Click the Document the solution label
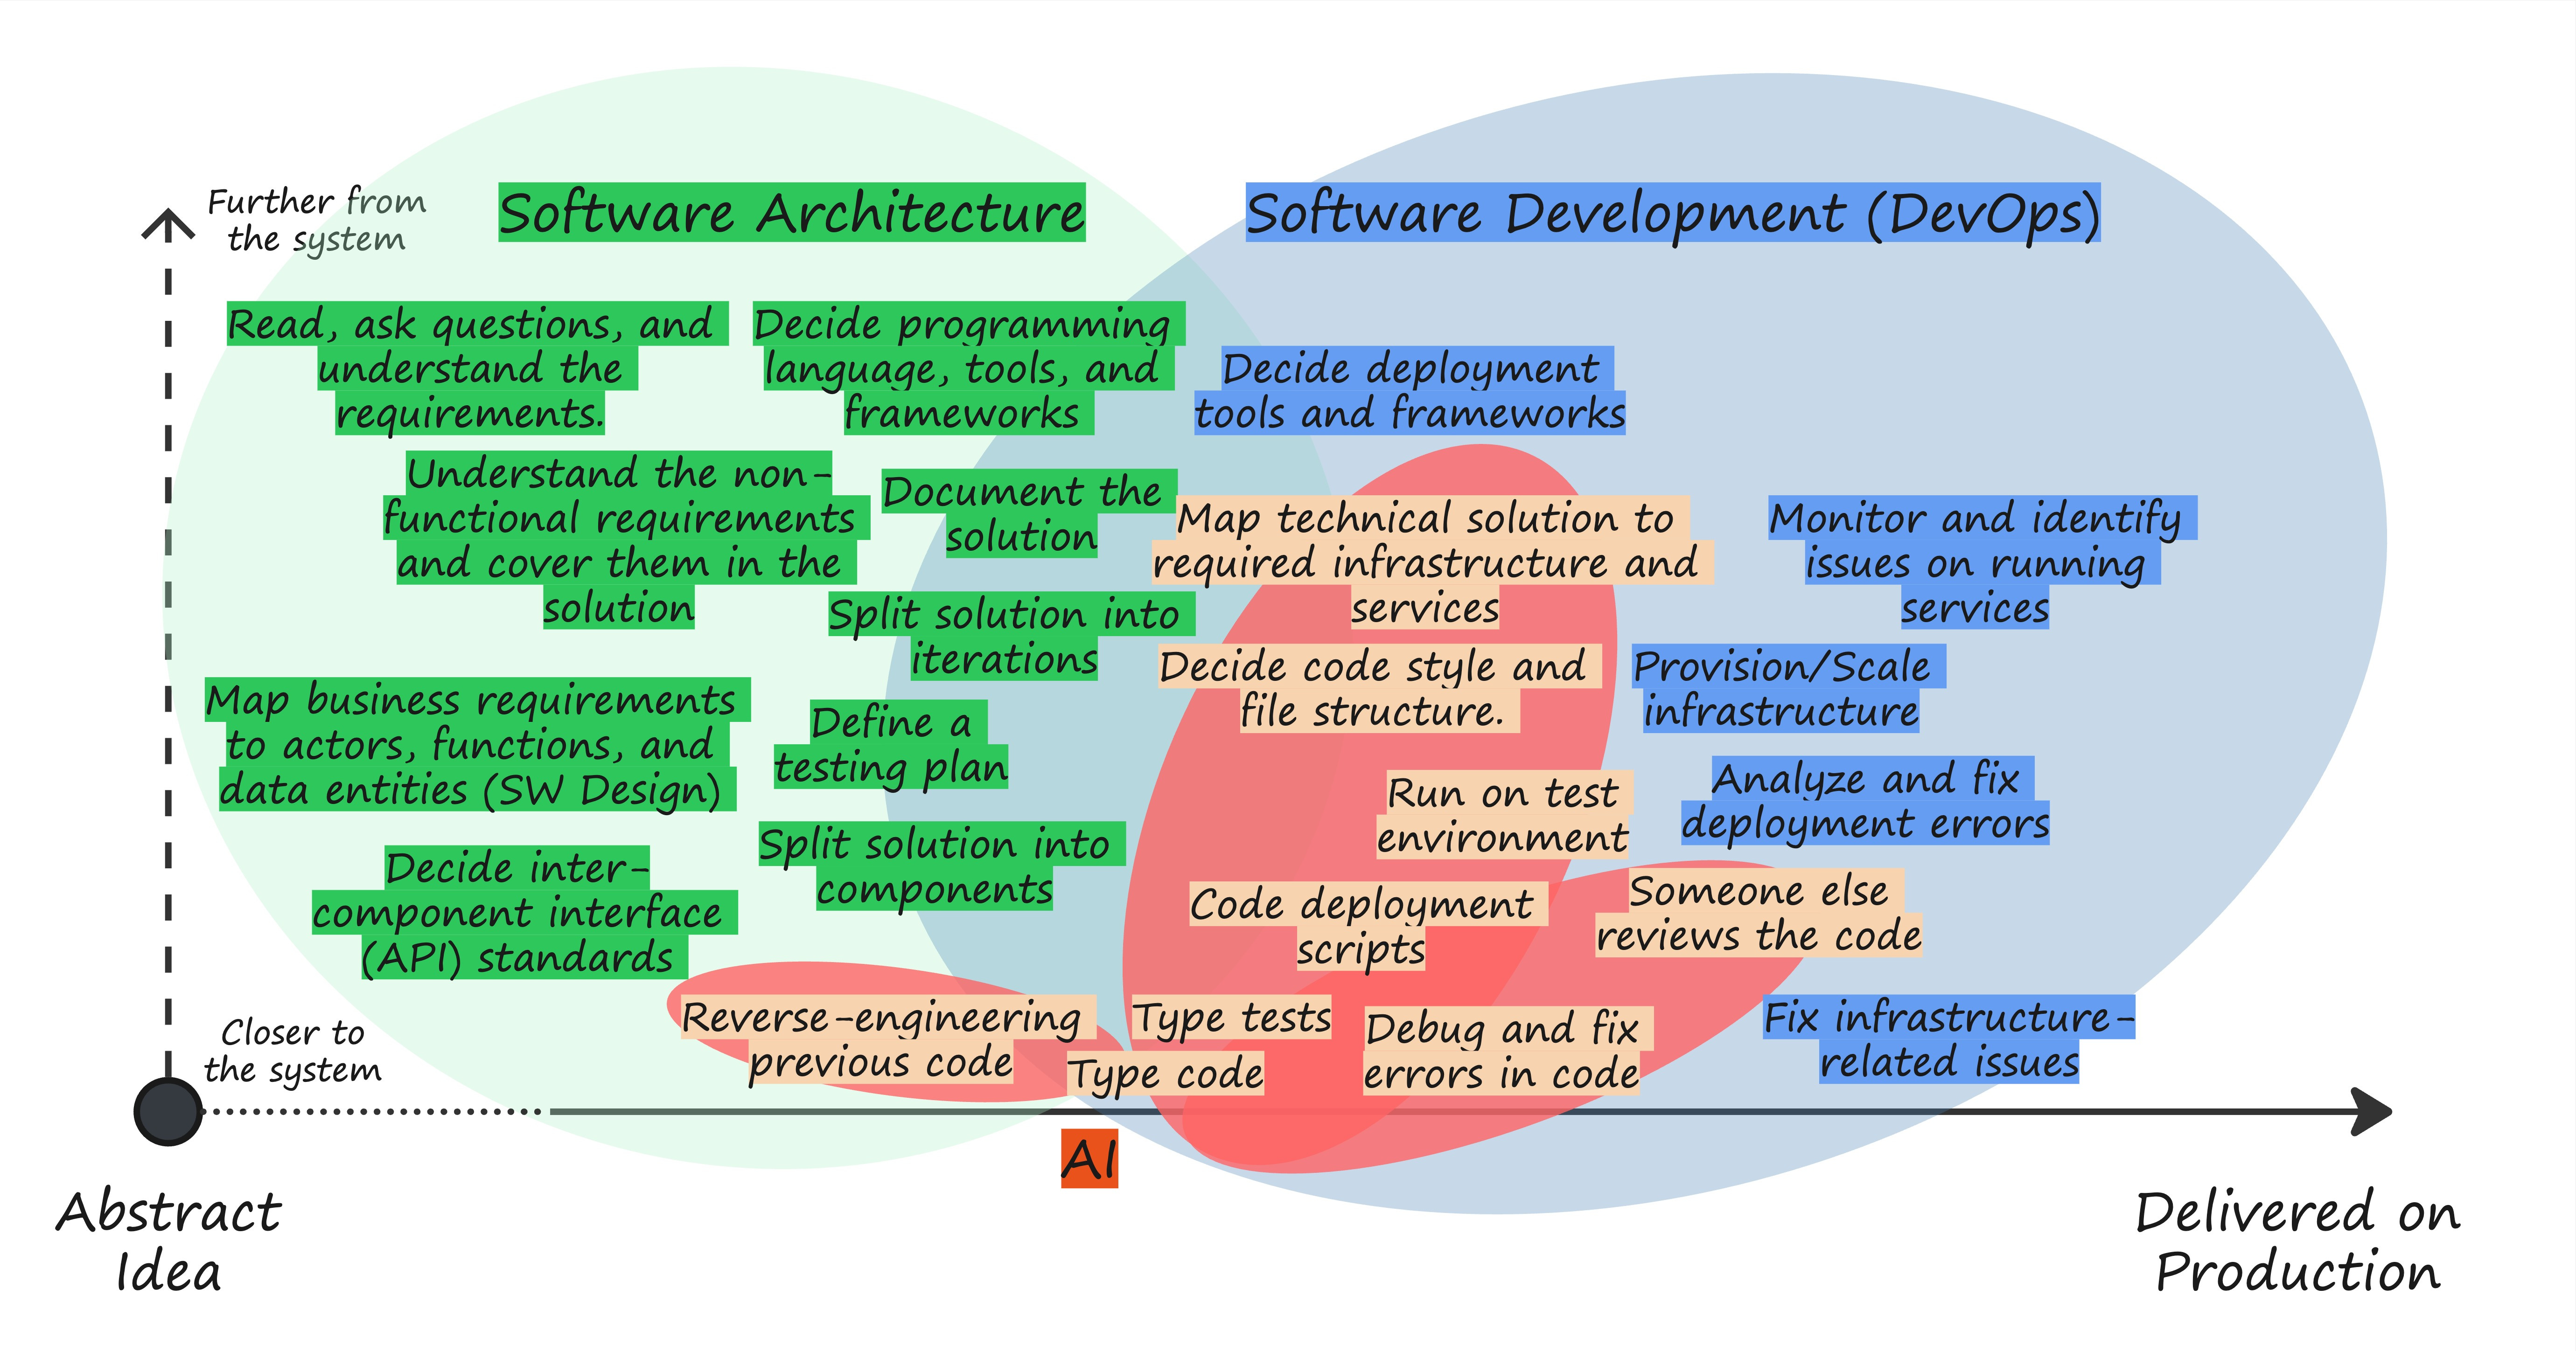The image size is (2576, 1351). point(1022,513)
